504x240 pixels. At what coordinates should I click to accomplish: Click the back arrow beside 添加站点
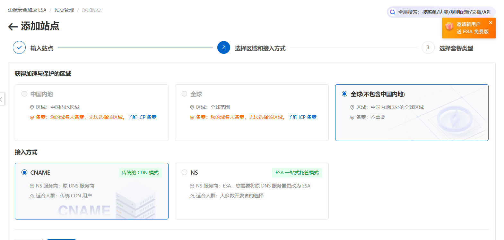pos(13,27)
